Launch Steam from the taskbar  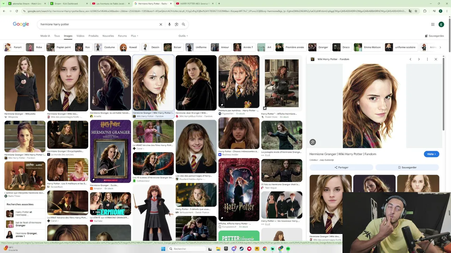(241, 249)
